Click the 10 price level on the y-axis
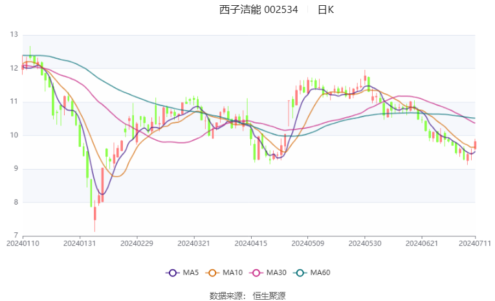 point(14,135)
